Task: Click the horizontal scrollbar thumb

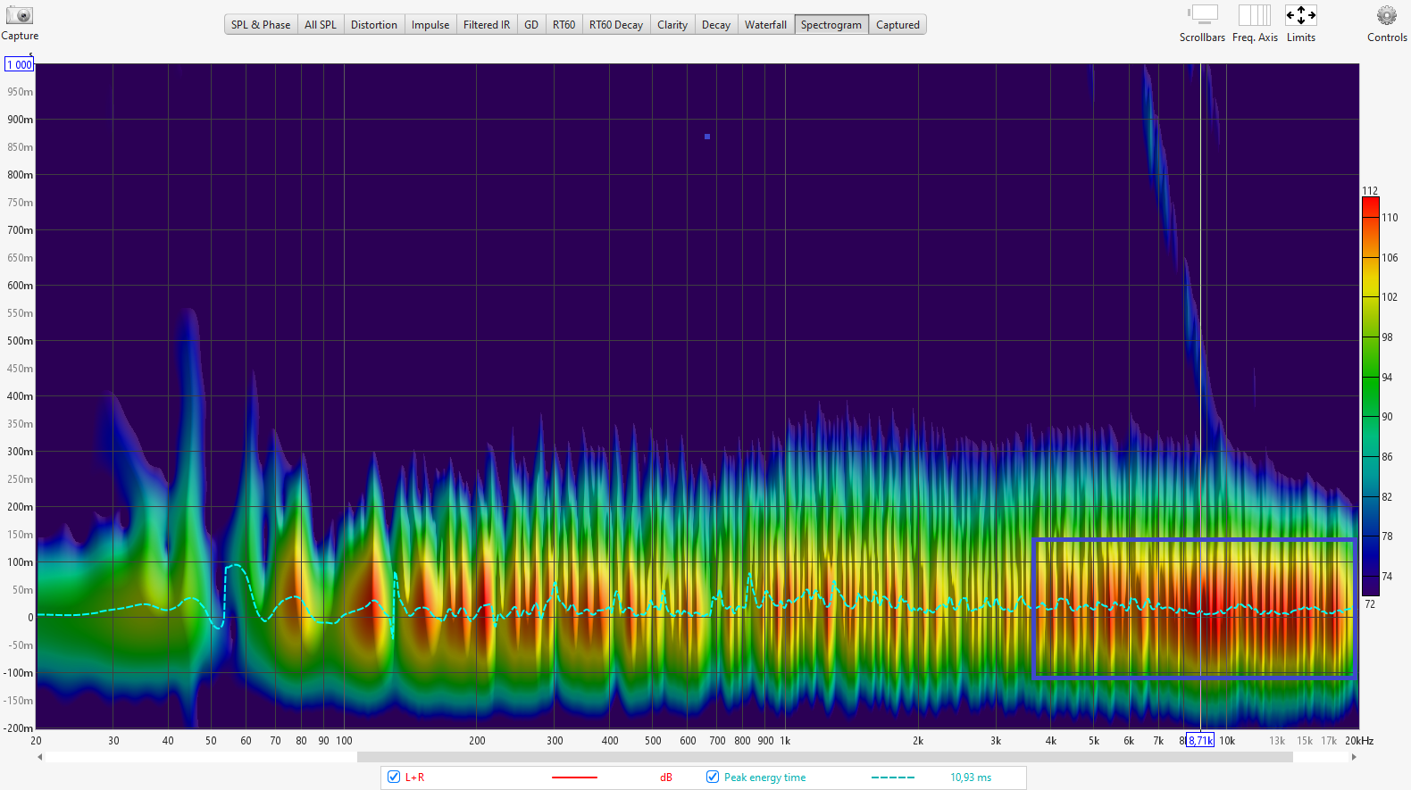Action: [824, 757]
